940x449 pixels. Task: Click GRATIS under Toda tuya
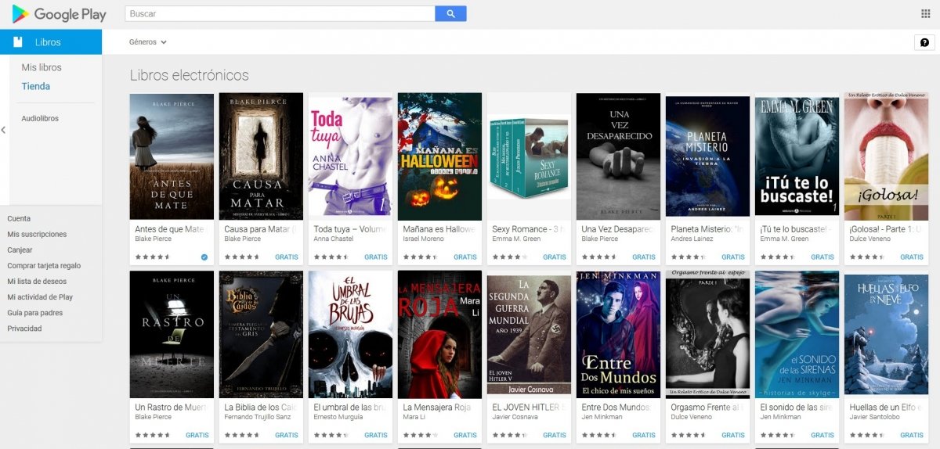point(376,257)
